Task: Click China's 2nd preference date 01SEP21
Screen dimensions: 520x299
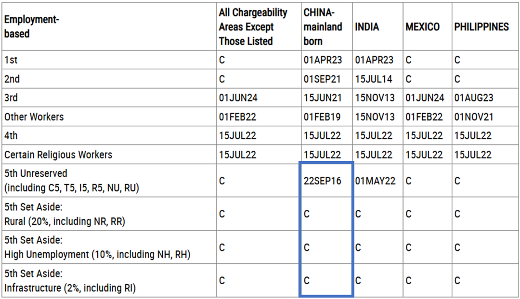Action: coord(322,79)
